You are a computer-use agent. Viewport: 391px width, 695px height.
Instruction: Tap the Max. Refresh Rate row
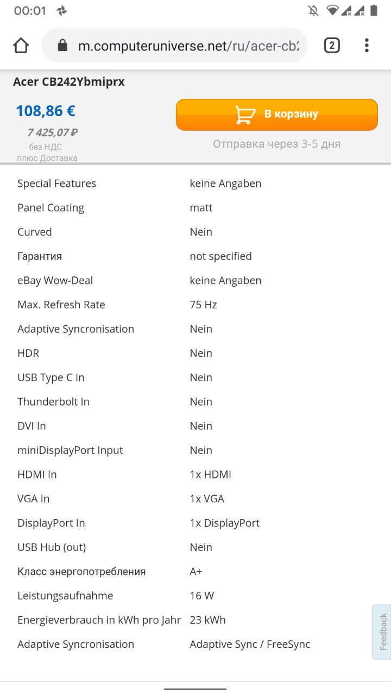pos(195,305)
